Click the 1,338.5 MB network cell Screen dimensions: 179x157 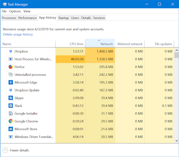click(100, 59)
